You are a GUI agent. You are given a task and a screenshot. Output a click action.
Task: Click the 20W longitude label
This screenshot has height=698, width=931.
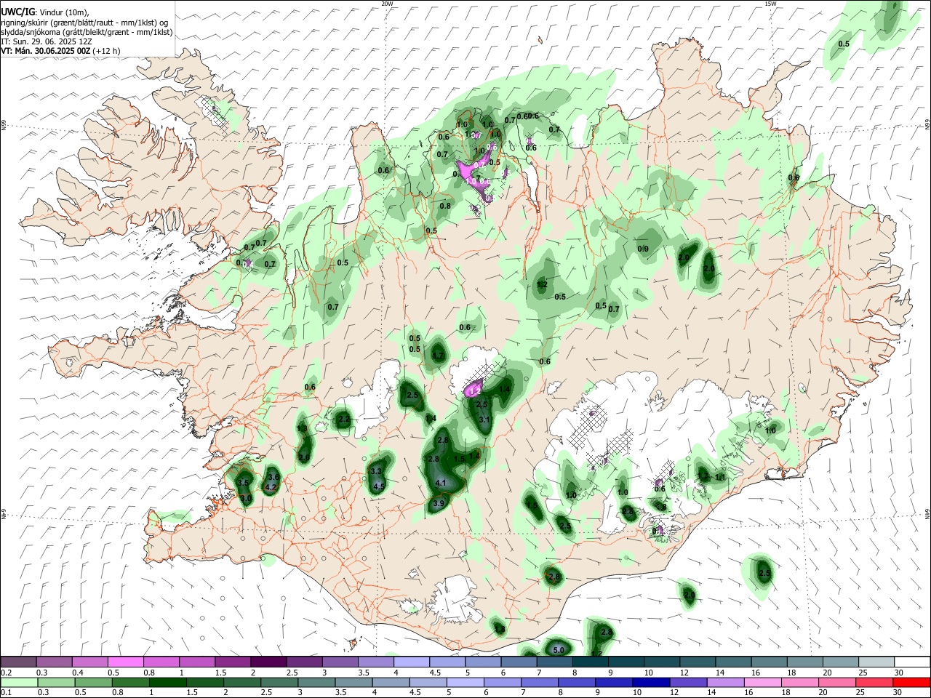pos(387,4)
